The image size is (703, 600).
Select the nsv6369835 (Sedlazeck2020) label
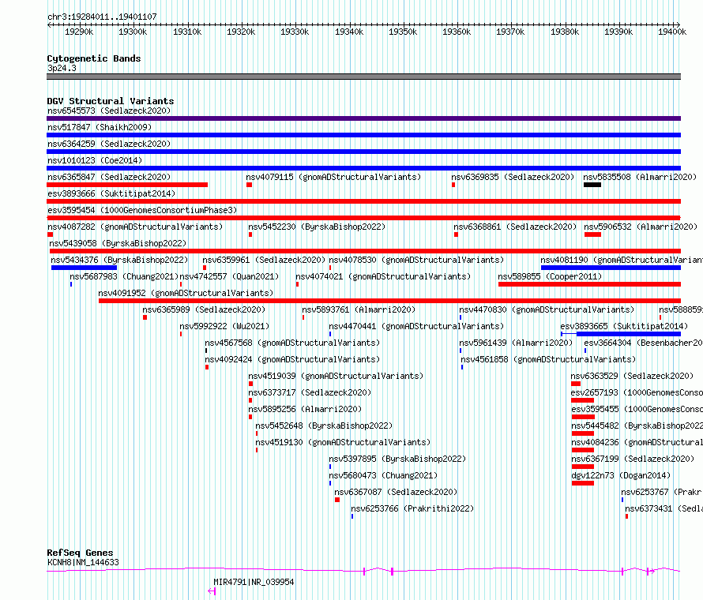pyautogui.click(x=513, y=177)
